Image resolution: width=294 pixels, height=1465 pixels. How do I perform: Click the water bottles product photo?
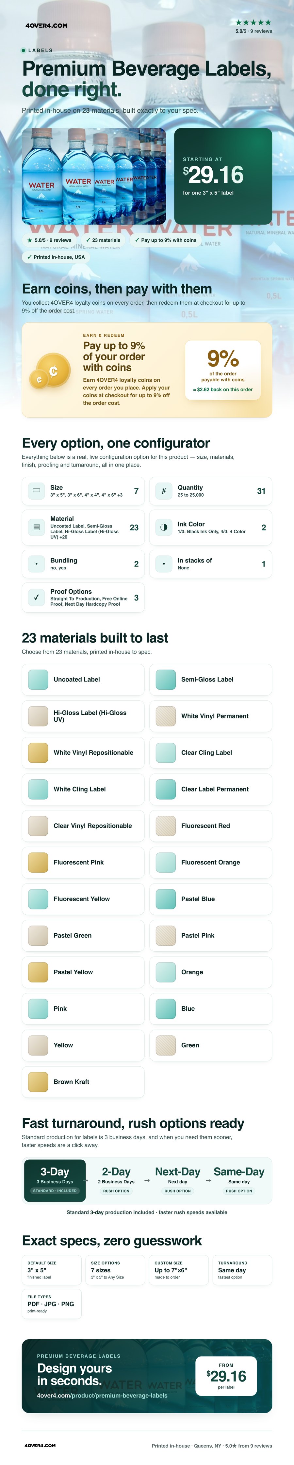94,176
